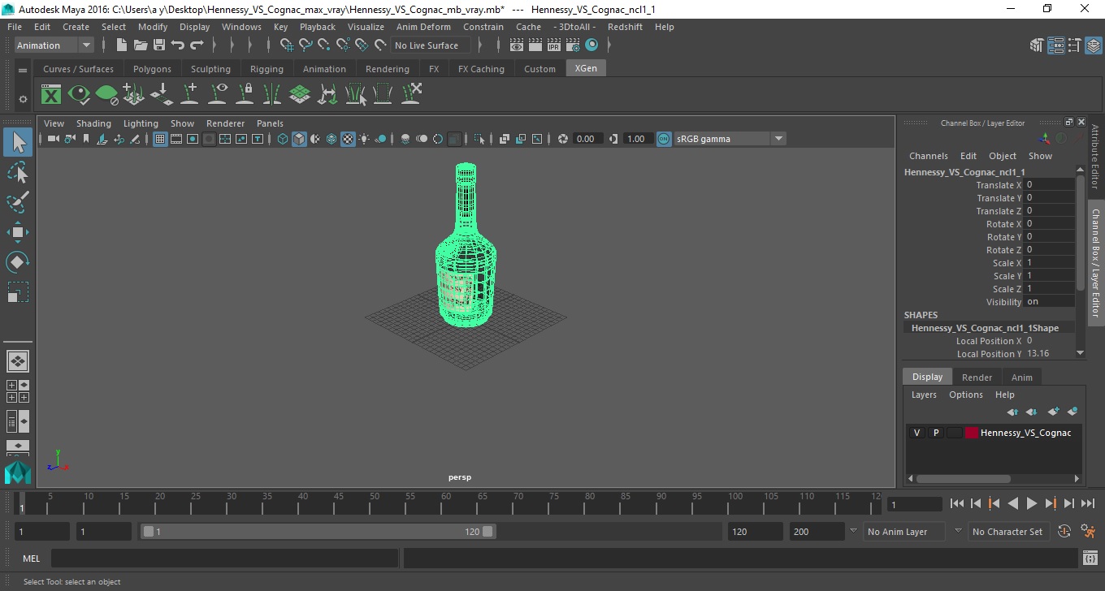This screenshot has width=1105, height=591.
Task: Toggle the layer display type box
Action: pos(954,433)
